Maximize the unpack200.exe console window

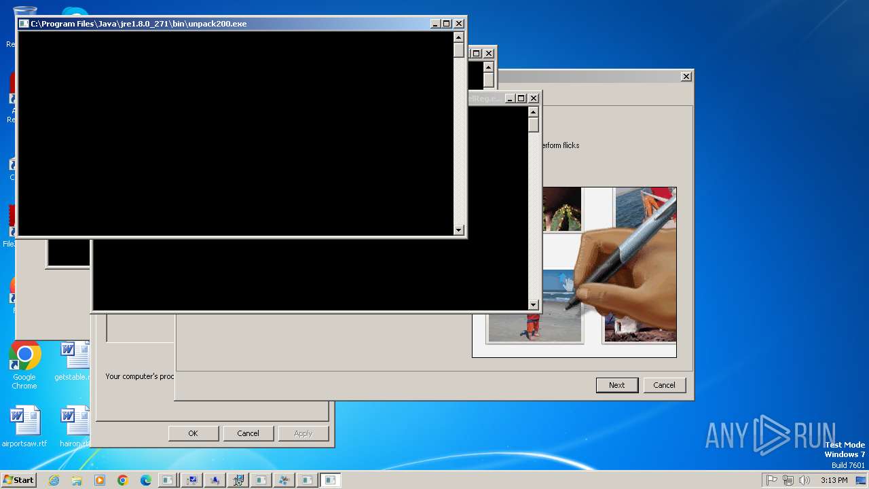pos(447,24)
